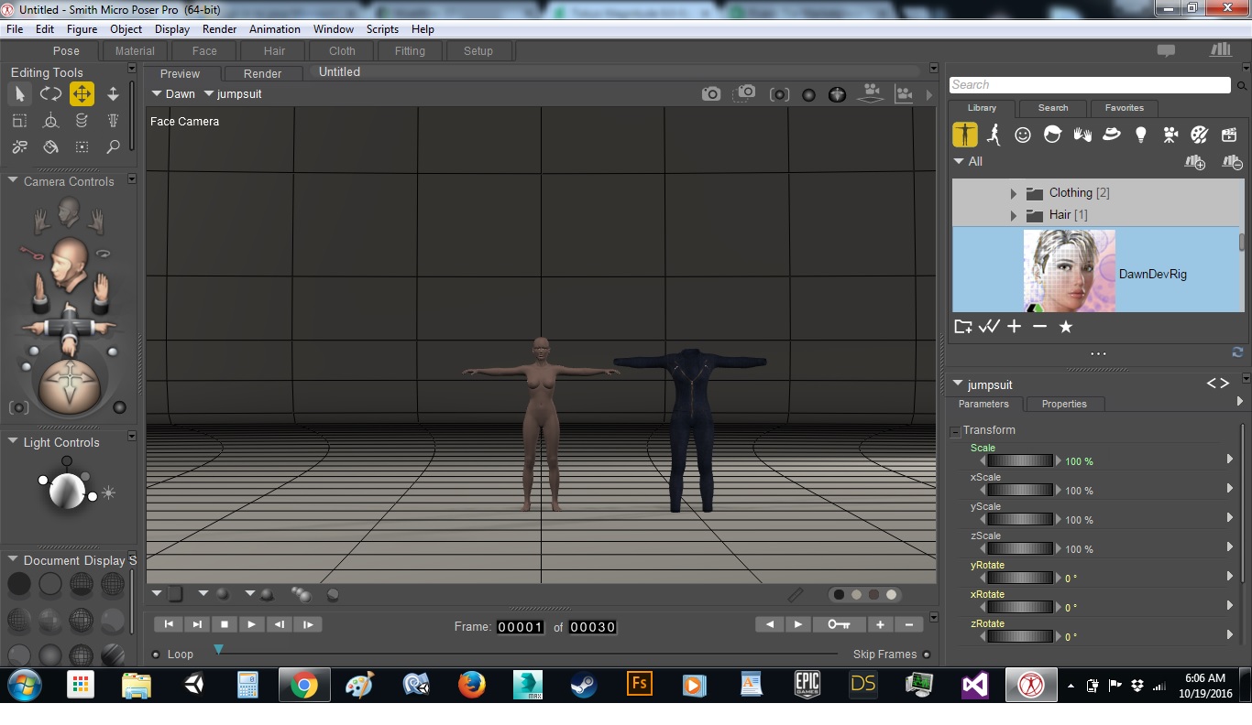Toggle the Skip Frames option
Screen dimensions: 1252x725
tap(927, 655)
